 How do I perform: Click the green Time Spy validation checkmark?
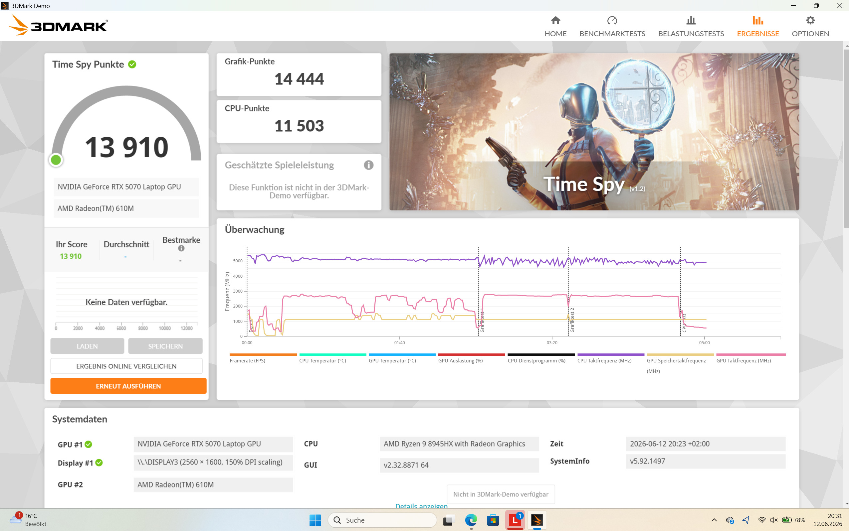click(x=132, y=64)
